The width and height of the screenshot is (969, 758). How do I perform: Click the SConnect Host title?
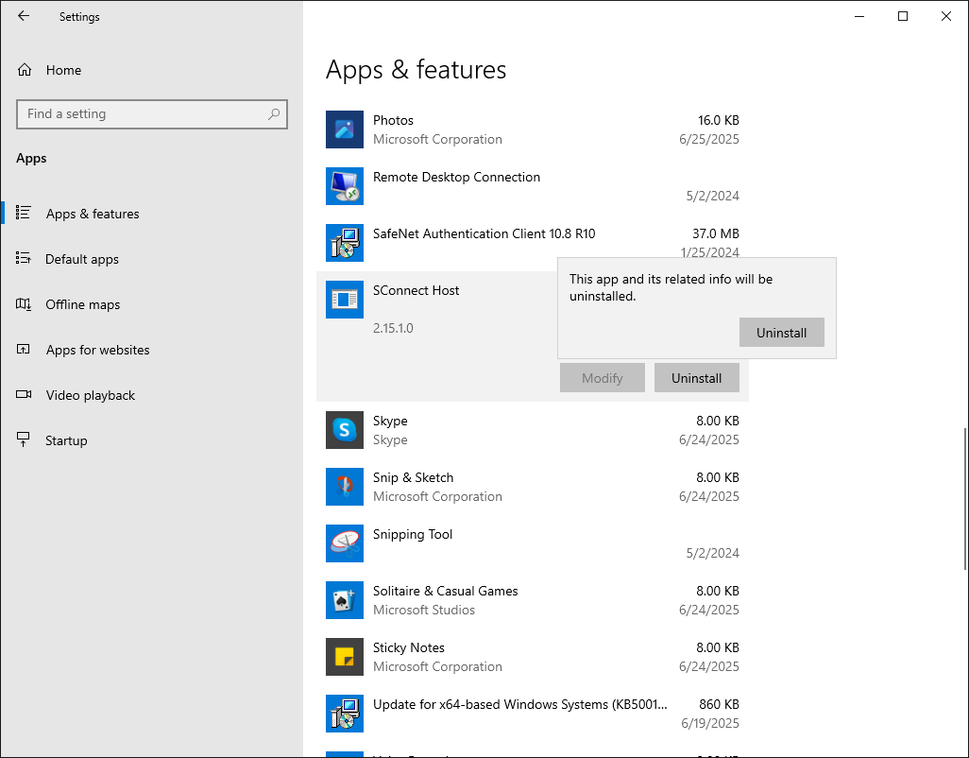[x=416, y=290]
